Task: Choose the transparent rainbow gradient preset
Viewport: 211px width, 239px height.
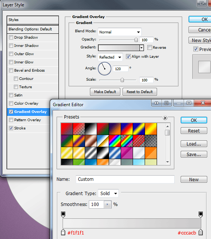Action: 127,141
